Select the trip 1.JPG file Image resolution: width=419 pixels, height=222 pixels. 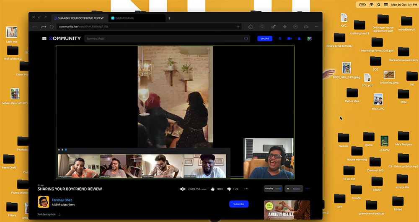[378, 102]
